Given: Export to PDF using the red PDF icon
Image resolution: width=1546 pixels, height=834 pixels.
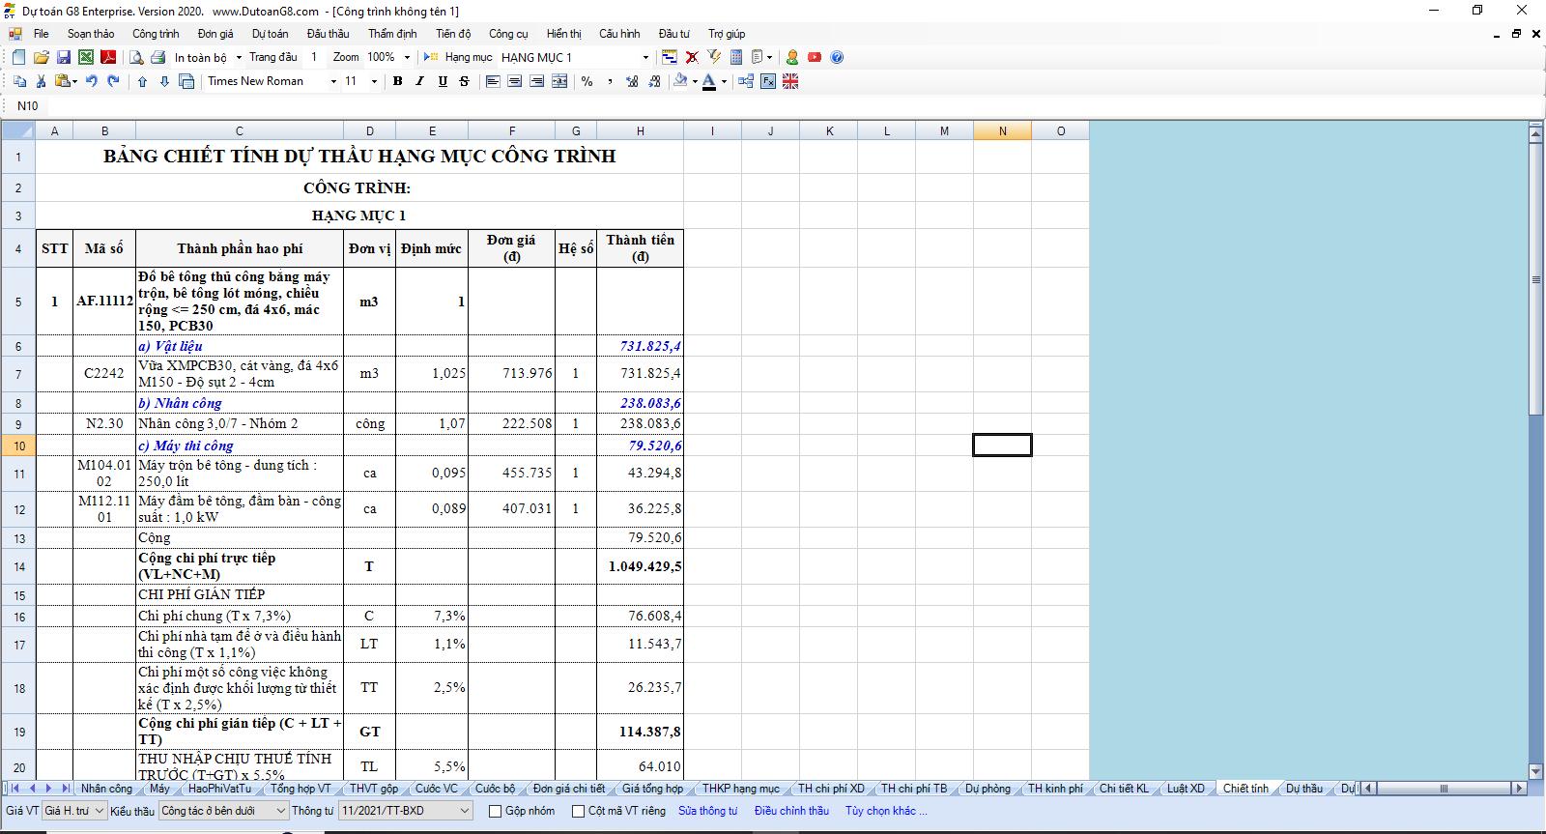Looking at the screenshot, I should pyautogui.click(x=108, y=57).
